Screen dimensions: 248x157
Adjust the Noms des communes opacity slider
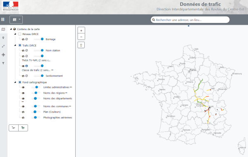tap(36, 106)
